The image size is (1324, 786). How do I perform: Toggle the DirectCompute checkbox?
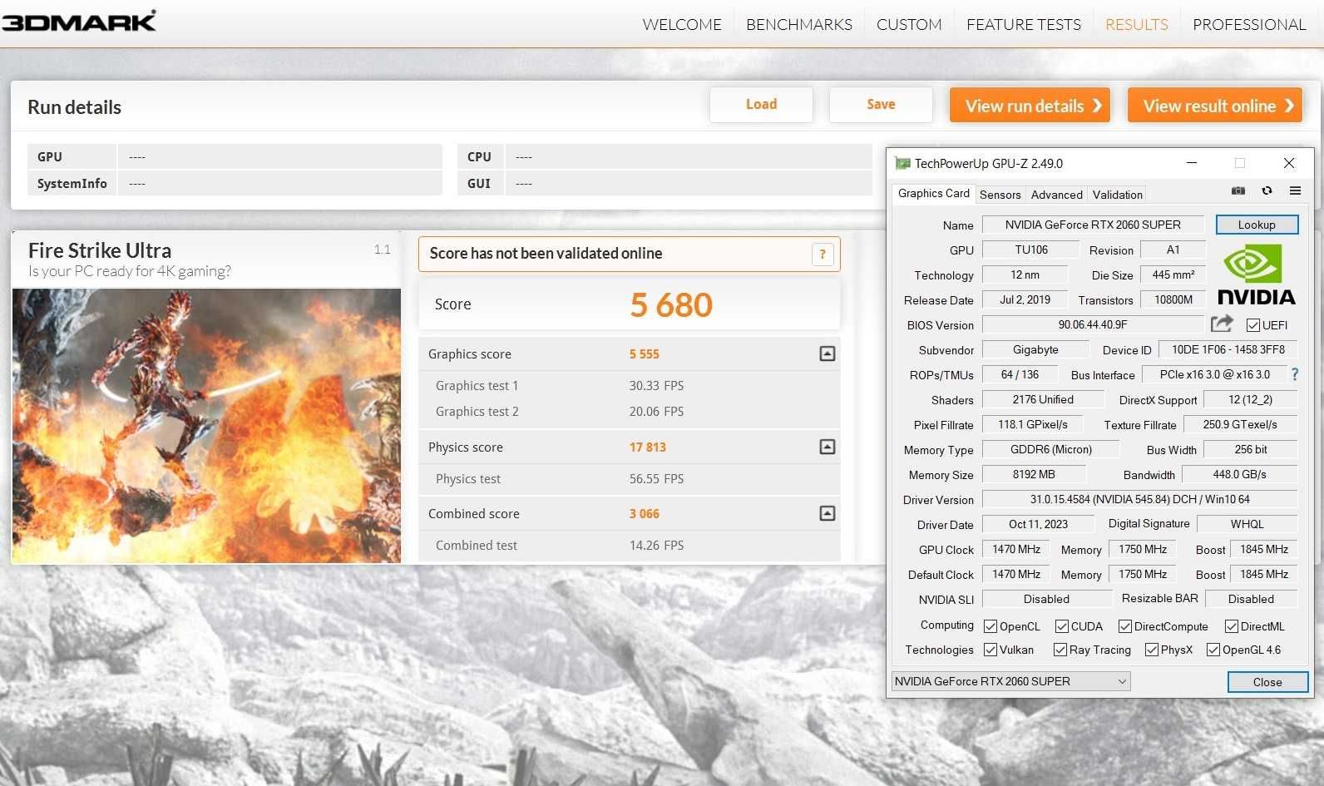[1125, 626]
